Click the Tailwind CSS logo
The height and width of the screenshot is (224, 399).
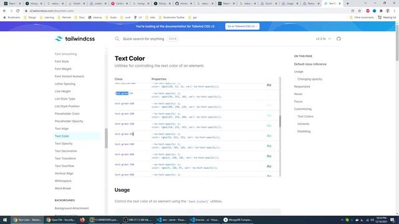click(x=75, y=39)
